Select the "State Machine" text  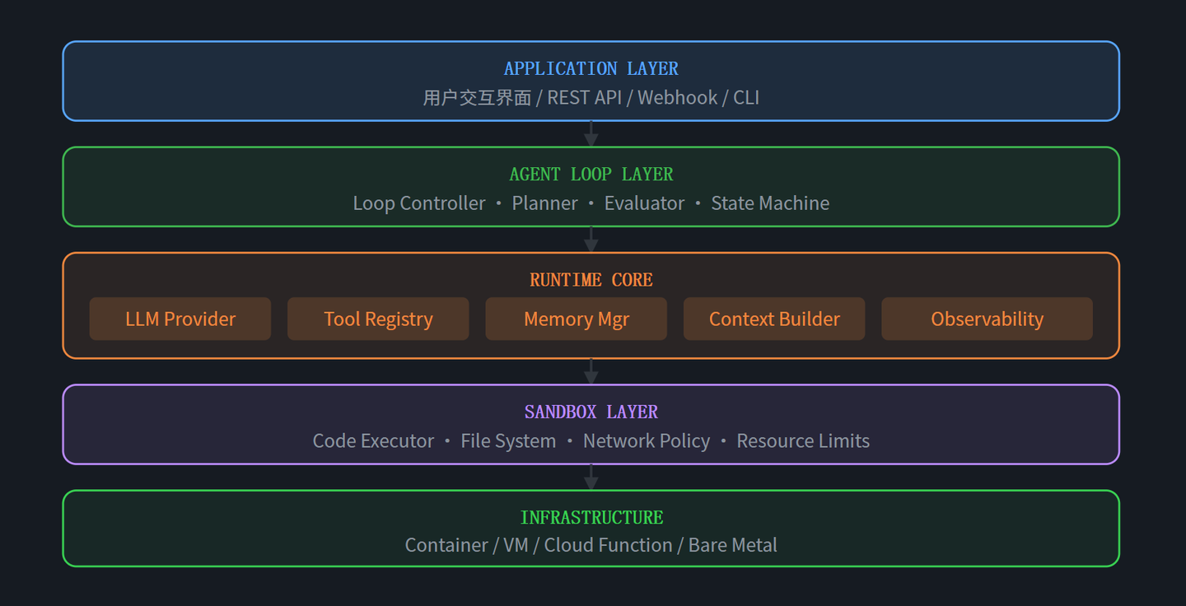[x=770, y=203]
